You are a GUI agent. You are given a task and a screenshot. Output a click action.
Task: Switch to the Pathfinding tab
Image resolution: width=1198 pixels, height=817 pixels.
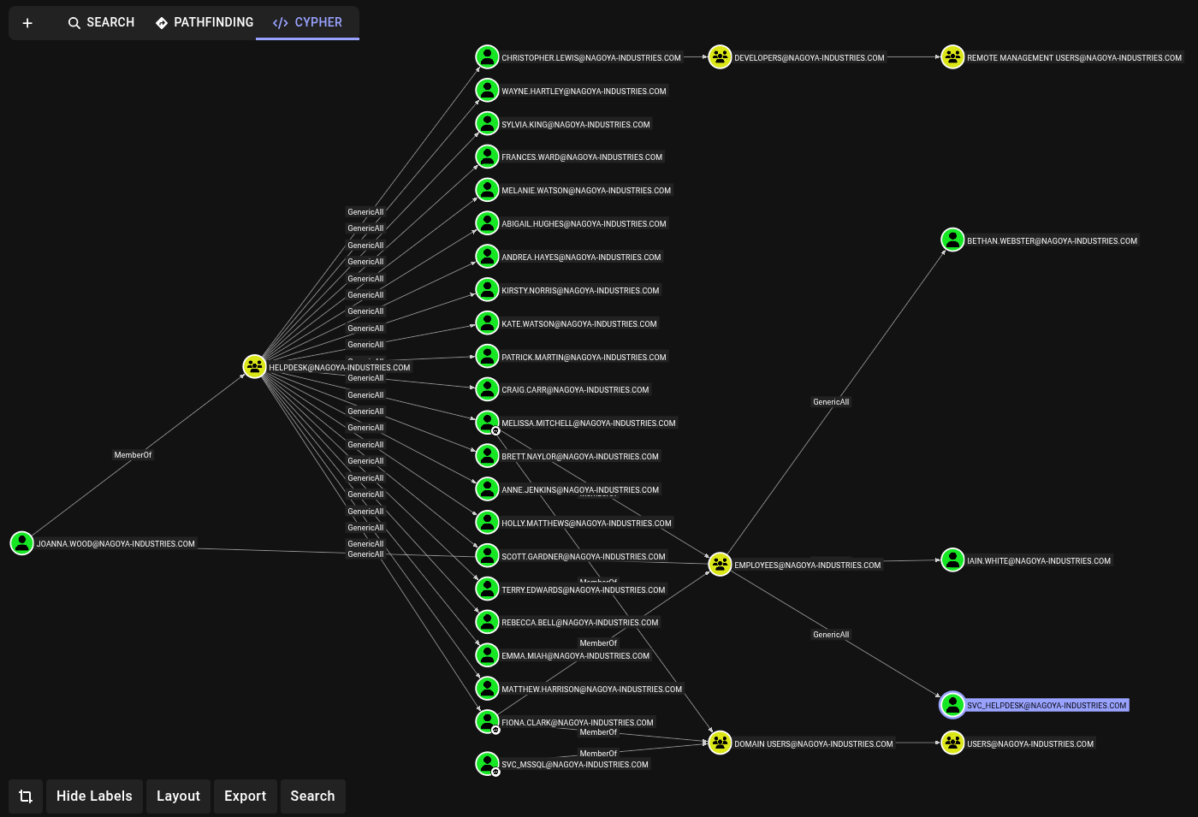coord(205,22)
